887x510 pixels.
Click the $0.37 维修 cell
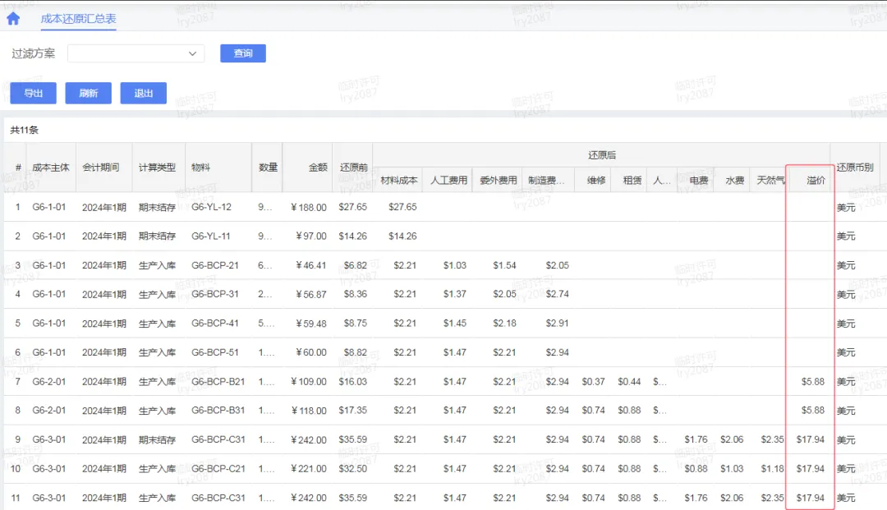[594, 382]
